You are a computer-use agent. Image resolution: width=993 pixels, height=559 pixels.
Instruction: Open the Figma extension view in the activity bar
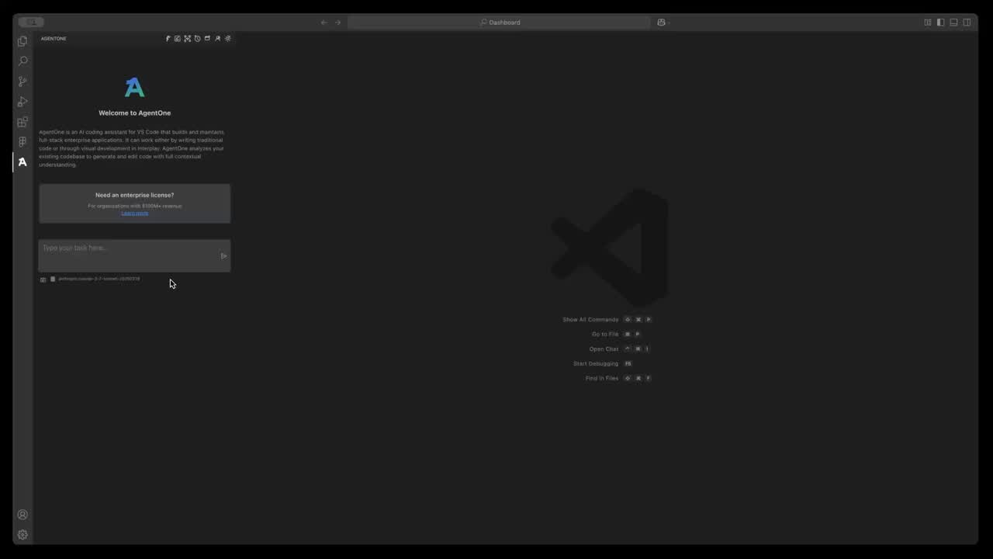click(x=22, y=142)
